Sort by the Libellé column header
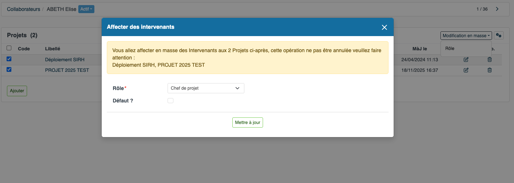Screen dimensions: 514x183 (52, 48)
